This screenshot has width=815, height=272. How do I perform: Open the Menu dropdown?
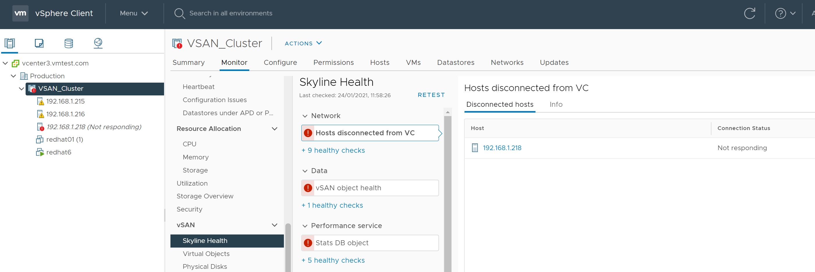134,13
